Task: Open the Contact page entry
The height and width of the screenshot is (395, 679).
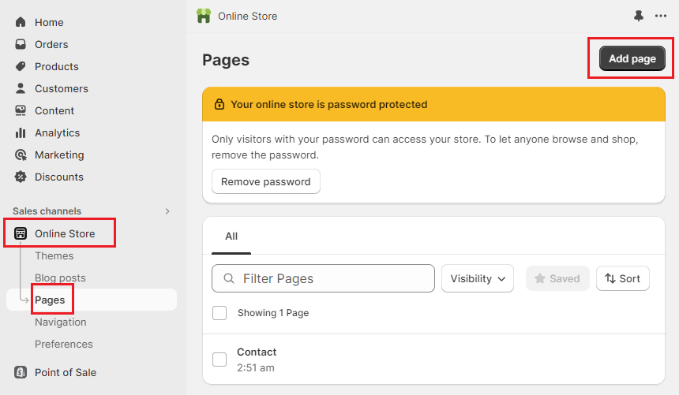Action: (257, 352)
